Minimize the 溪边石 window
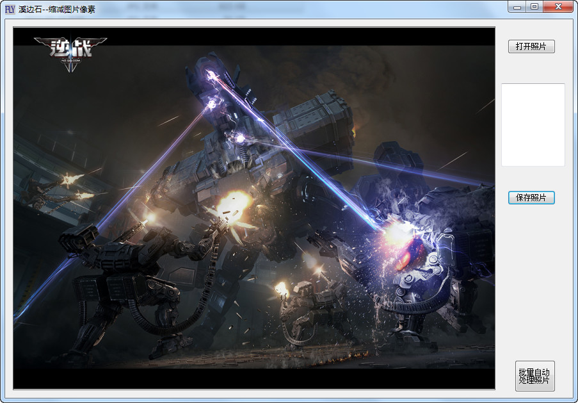Viewport: 578px width, 403px height. point(517,6)
